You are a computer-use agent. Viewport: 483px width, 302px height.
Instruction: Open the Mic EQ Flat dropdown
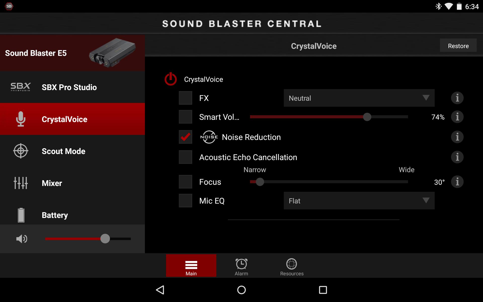coord(359,201)
